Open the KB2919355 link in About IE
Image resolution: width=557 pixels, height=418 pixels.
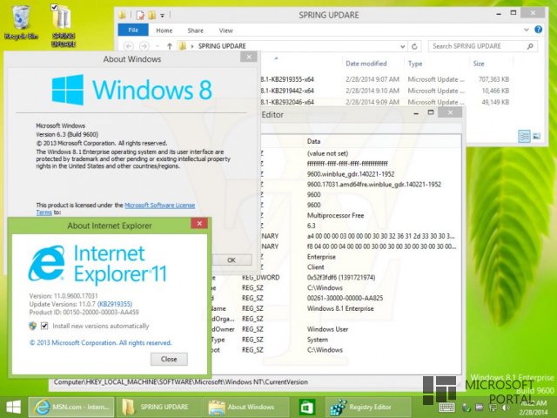click(x=115, y=304)
